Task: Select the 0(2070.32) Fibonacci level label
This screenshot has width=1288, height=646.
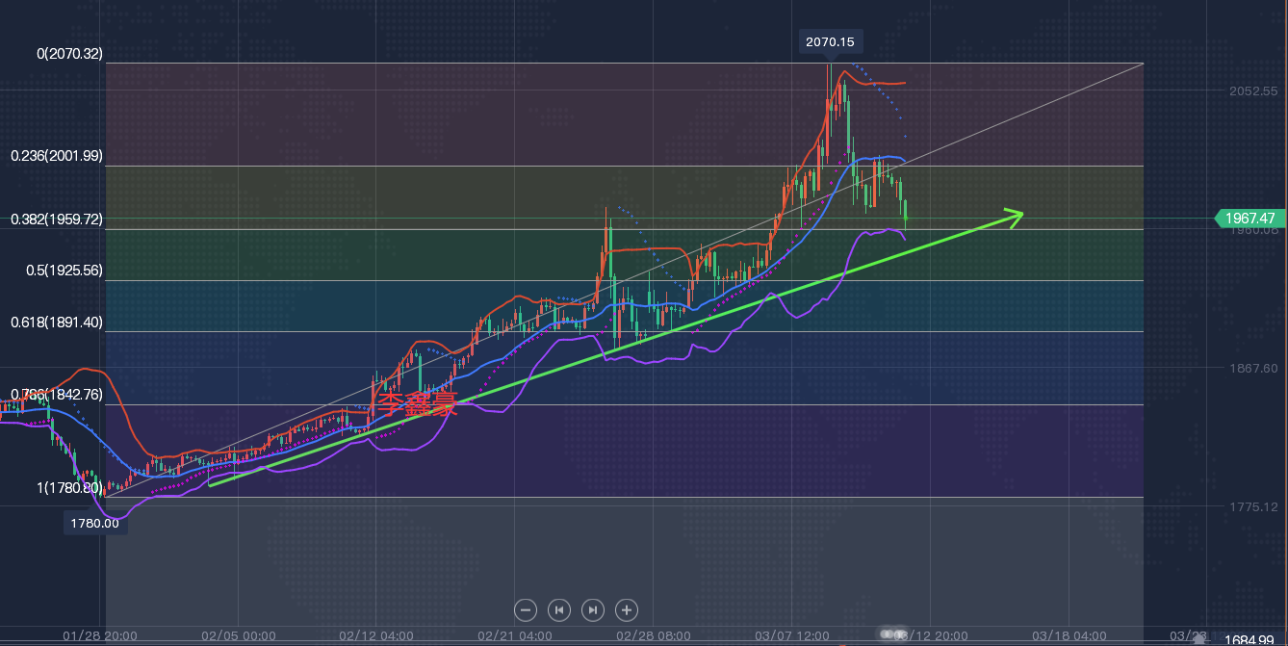Action: (69, 54)
